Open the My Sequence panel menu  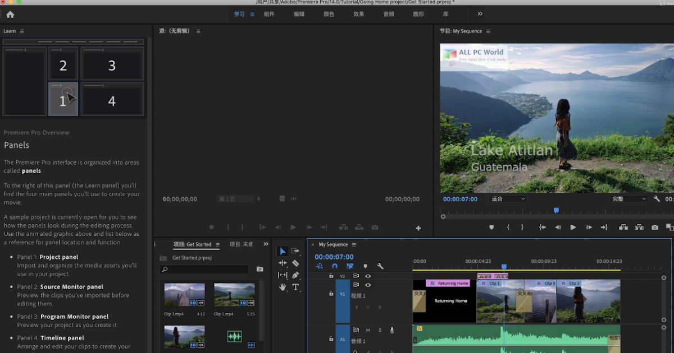coord(353,244)
